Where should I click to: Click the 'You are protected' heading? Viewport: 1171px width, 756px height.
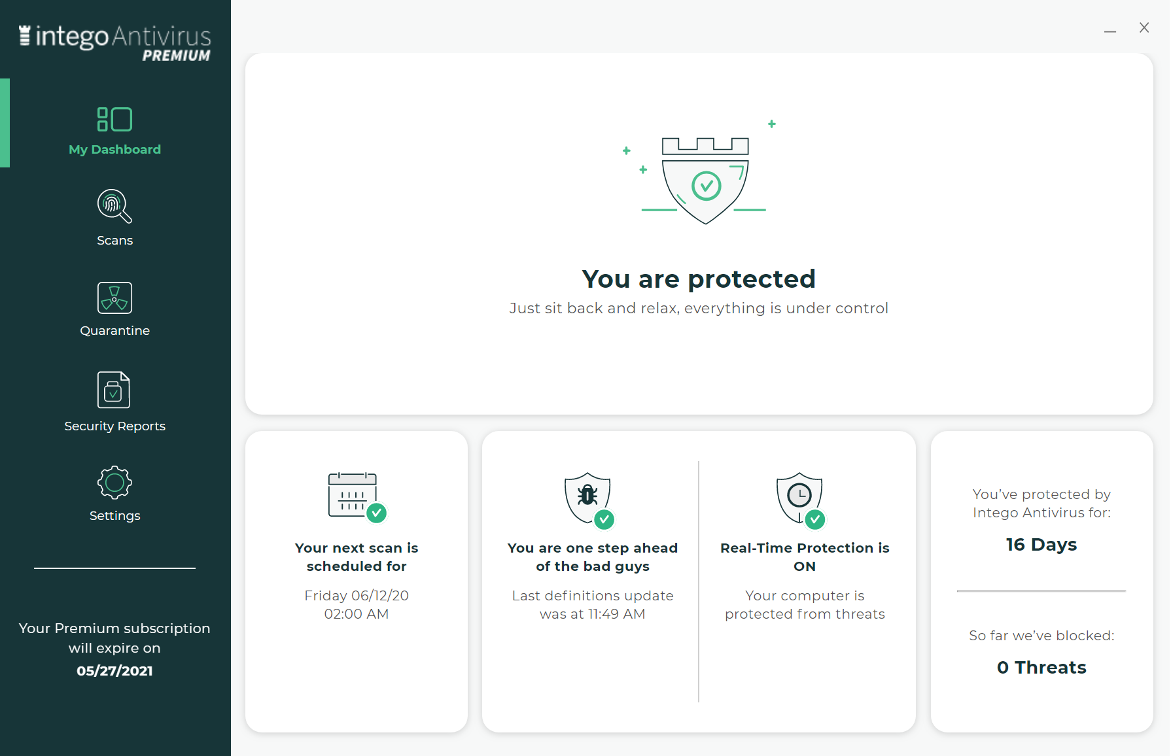pyautogui.click(x=699, y=279)
